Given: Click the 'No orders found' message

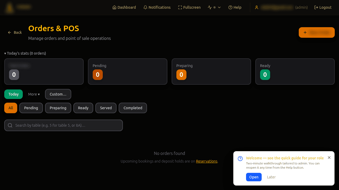Looking at the screenshot, I should [169, 153].
